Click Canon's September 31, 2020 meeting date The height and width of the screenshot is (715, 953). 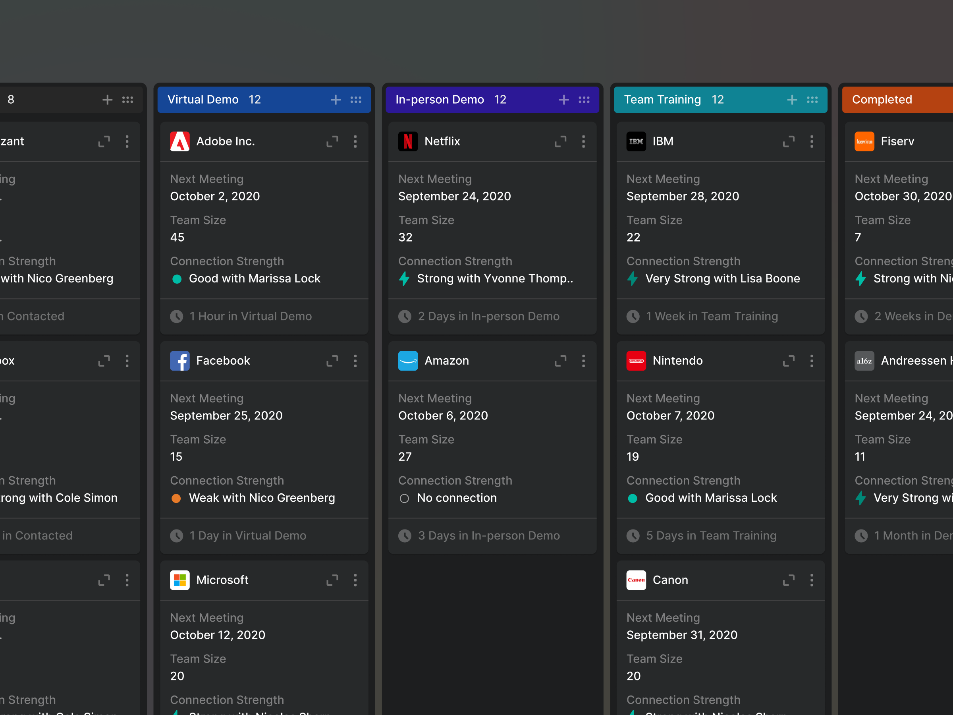(x=682, y=635)
